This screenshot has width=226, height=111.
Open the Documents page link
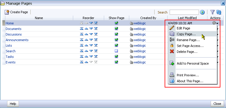[x=14, y=29]
